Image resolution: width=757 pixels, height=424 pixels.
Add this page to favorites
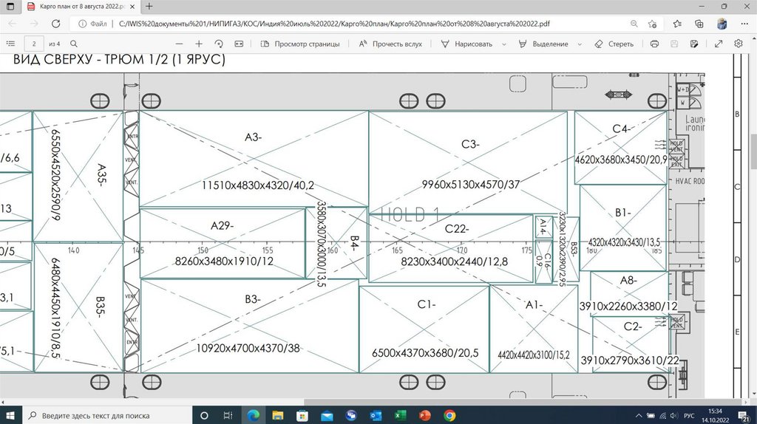652,24
